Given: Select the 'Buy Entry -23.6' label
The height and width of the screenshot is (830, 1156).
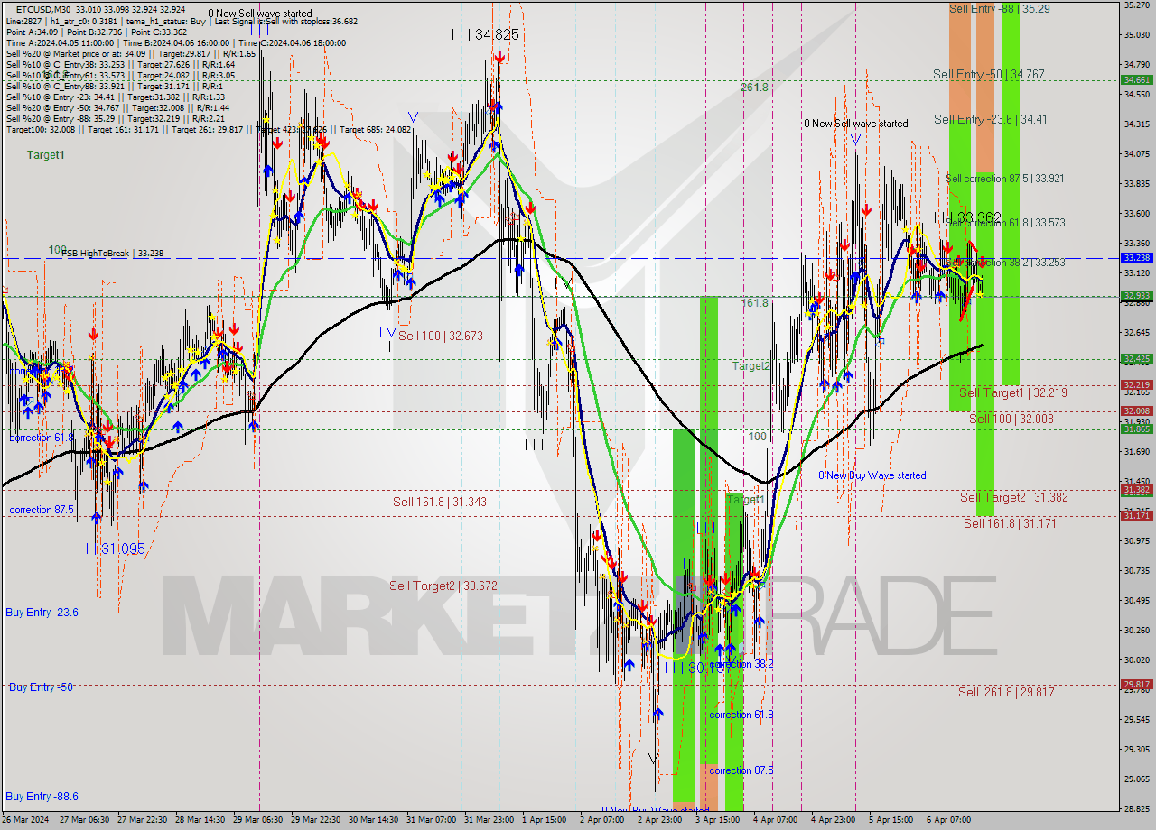Looking at the screenshot, I should [42, 612].
